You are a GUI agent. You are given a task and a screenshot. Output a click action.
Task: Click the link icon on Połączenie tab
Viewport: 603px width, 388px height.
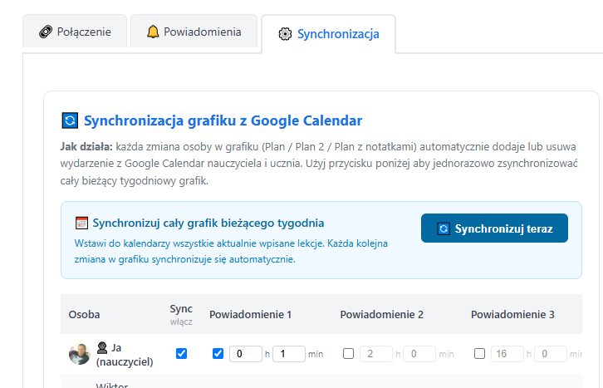tap(46, 32)
